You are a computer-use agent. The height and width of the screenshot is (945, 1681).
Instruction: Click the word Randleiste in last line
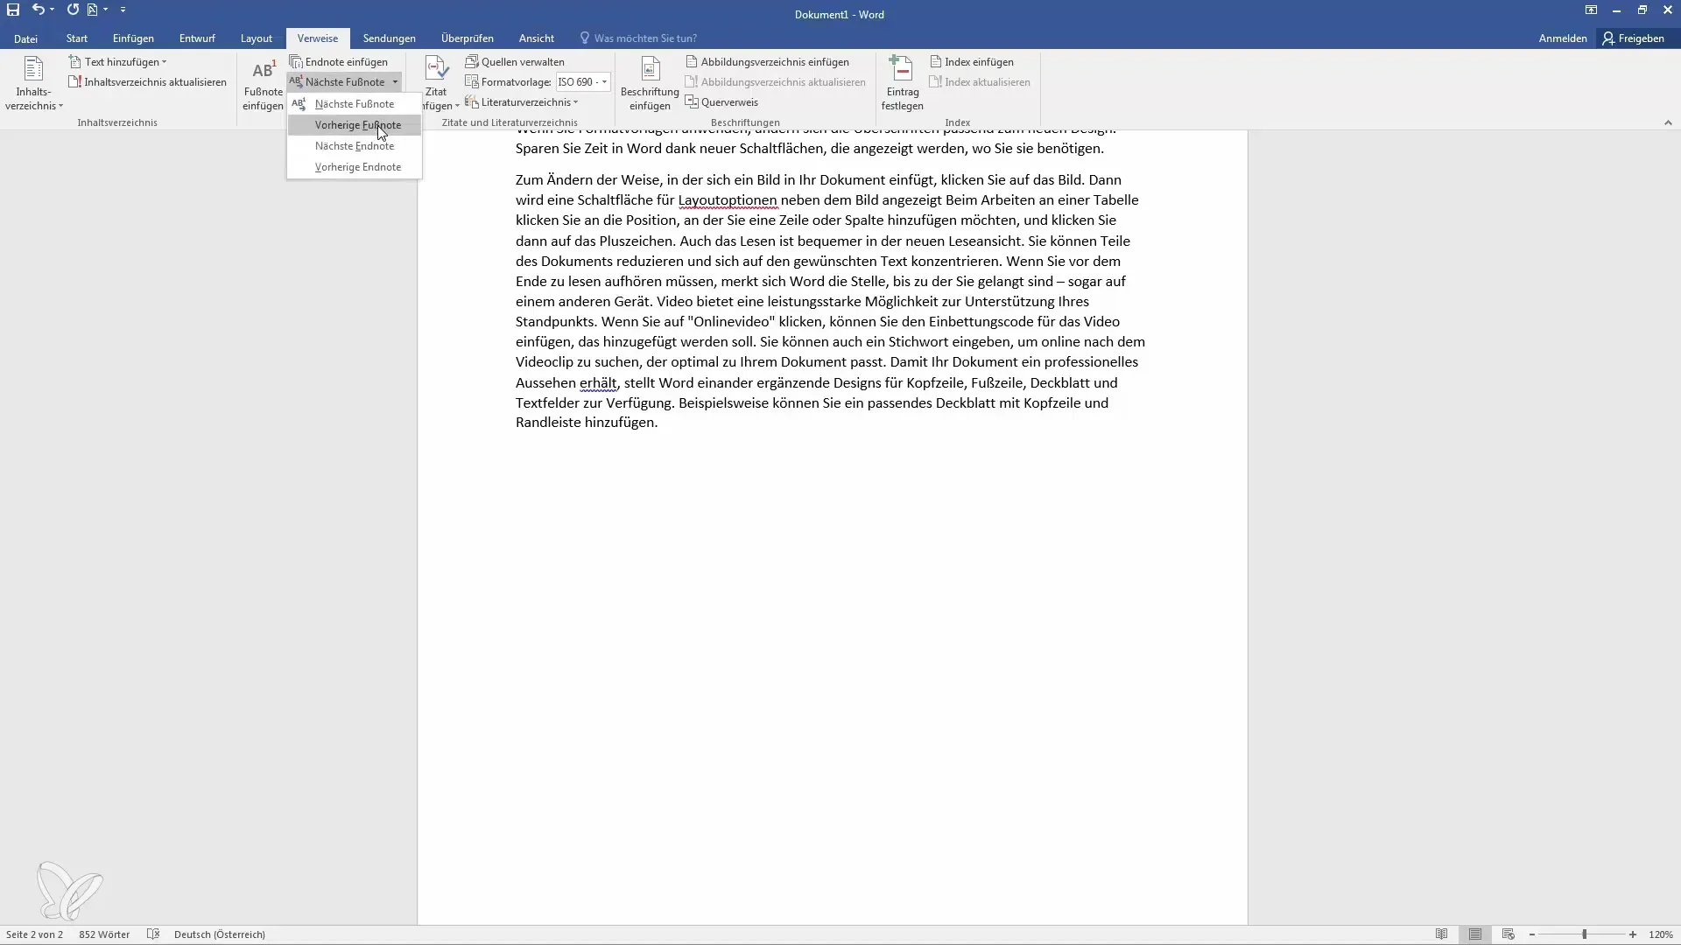[548, 423]
